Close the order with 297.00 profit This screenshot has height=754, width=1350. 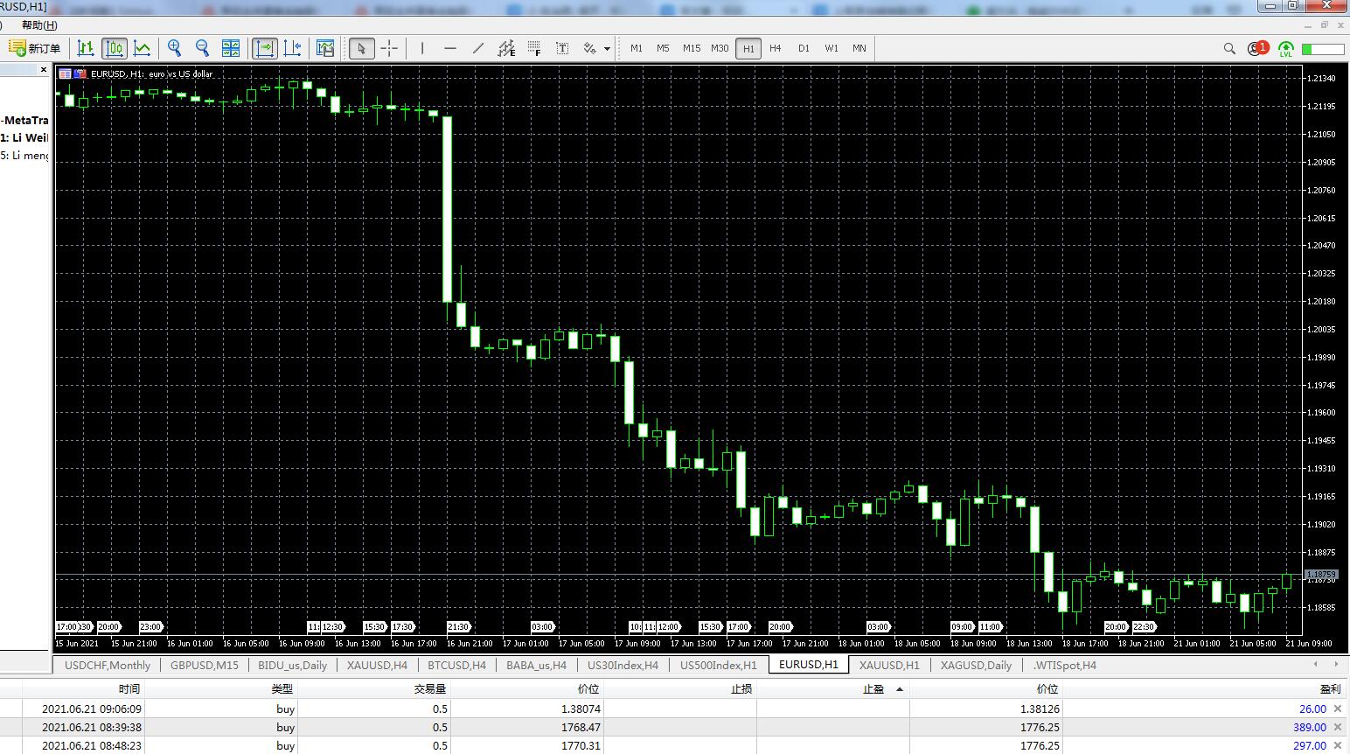pos(1338,746)
